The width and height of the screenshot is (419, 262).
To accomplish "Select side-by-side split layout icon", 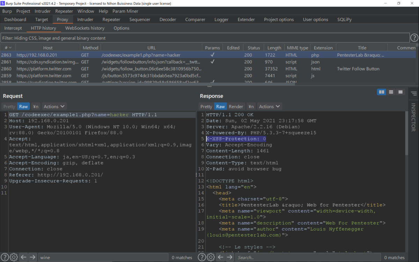I will pos(382,92).
